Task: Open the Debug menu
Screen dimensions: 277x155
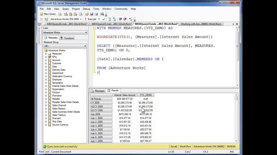Action: [x=87, y=9]
